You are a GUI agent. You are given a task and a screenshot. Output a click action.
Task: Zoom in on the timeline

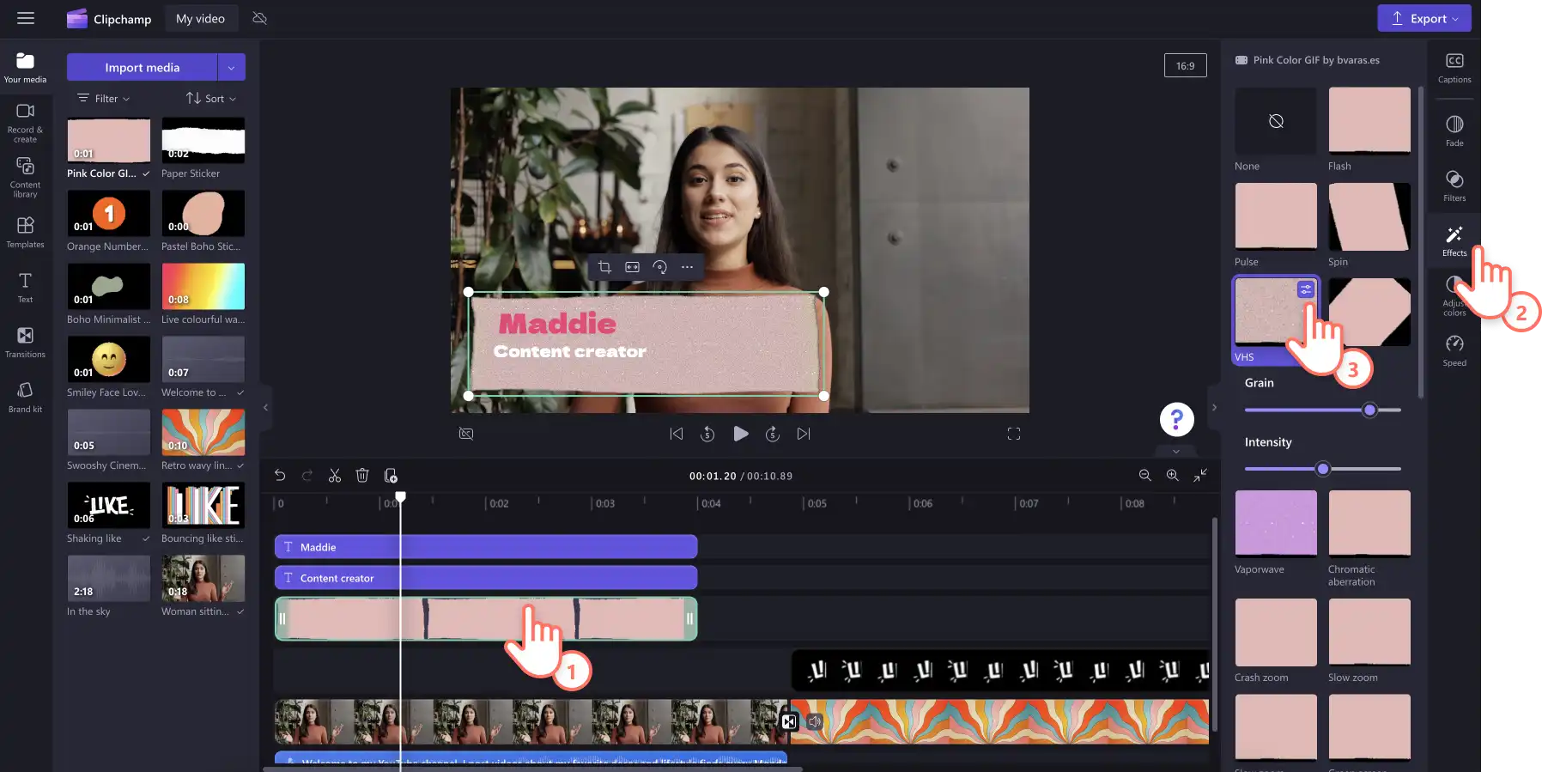1172,475
